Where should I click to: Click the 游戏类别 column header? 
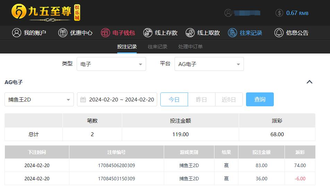click(x=189, y=152)
